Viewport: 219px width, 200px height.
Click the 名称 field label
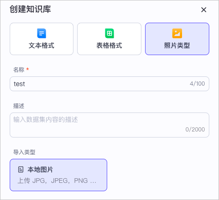(x=18, y=69)
